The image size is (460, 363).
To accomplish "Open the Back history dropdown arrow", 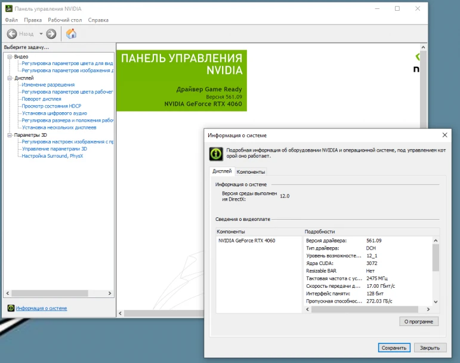I will (41, 34).
